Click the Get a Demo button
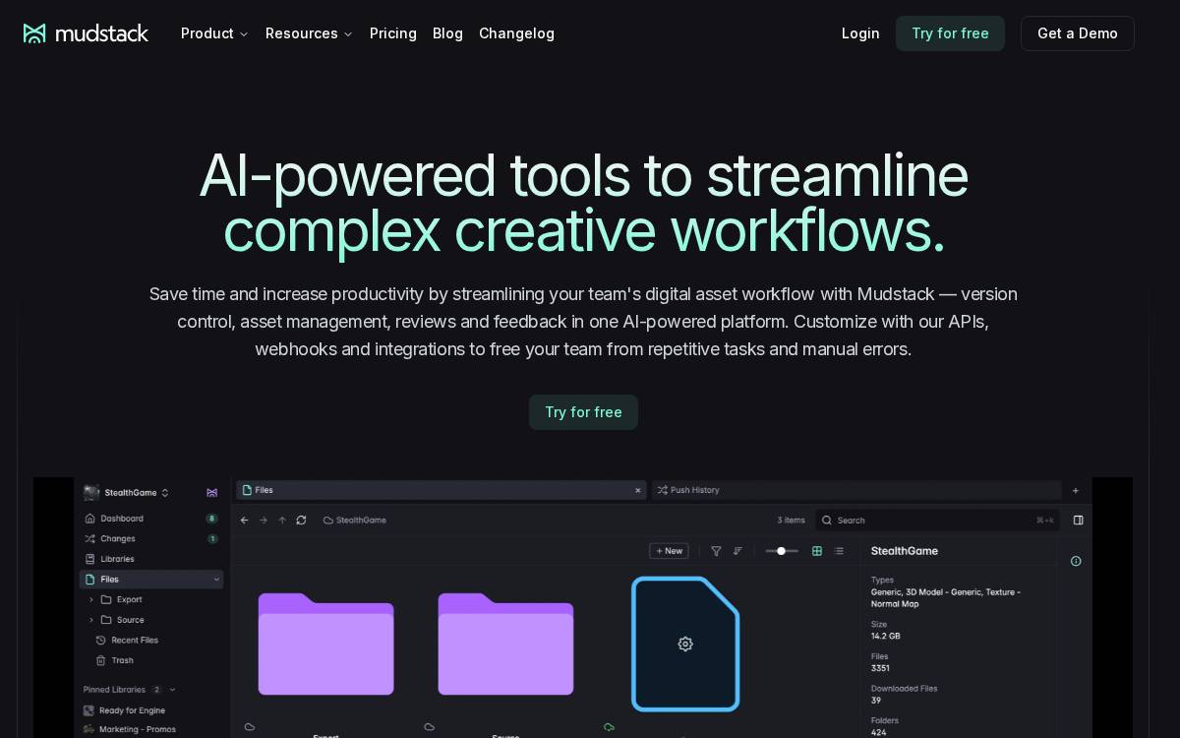The width and height of the screenshot is (1180, 738). point(1078,33)
